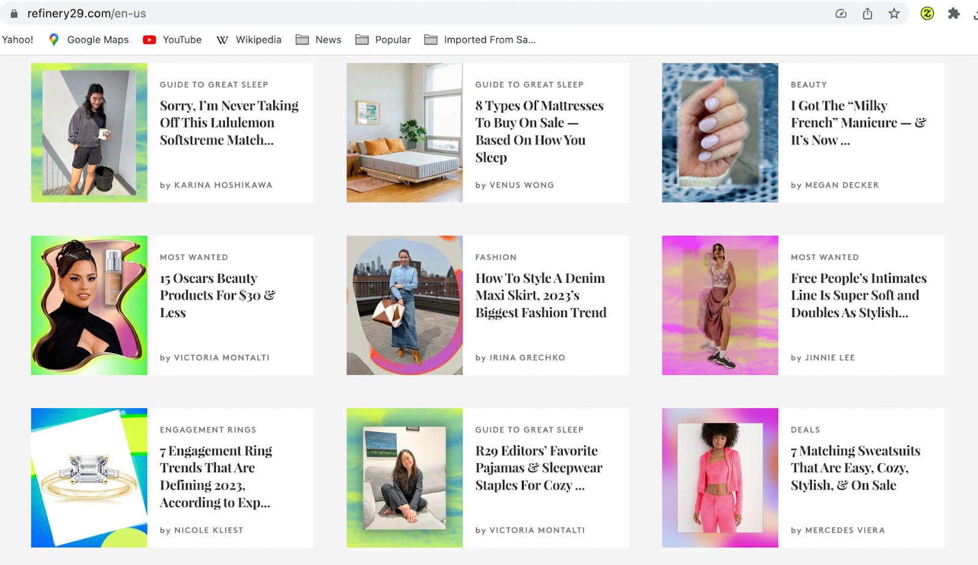The width and height of the screenshot is (978, 565).
Task: Open '7 Matching Sweatsuits' headline
Action: (855, 468)
